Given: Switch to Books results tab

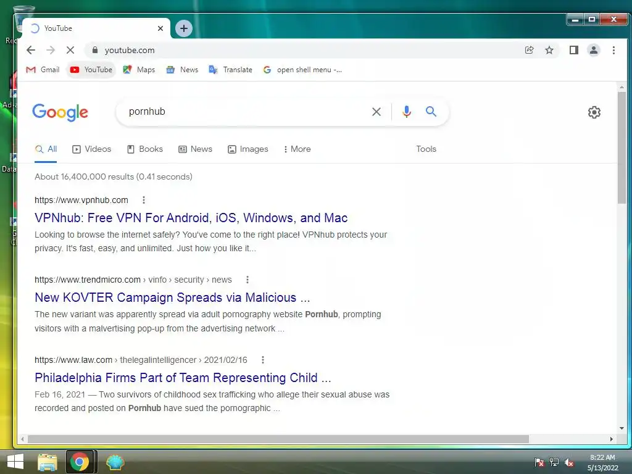Looking at the screenshot, I should click(x=145, y=149).
